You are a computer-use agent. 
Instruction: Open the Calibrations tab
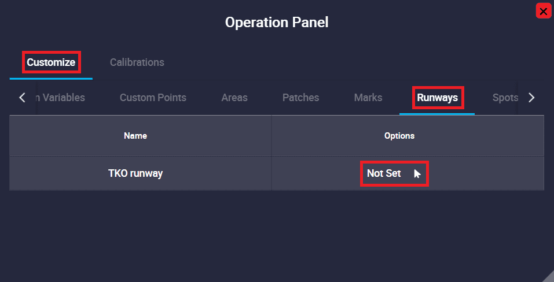[137, 62]
